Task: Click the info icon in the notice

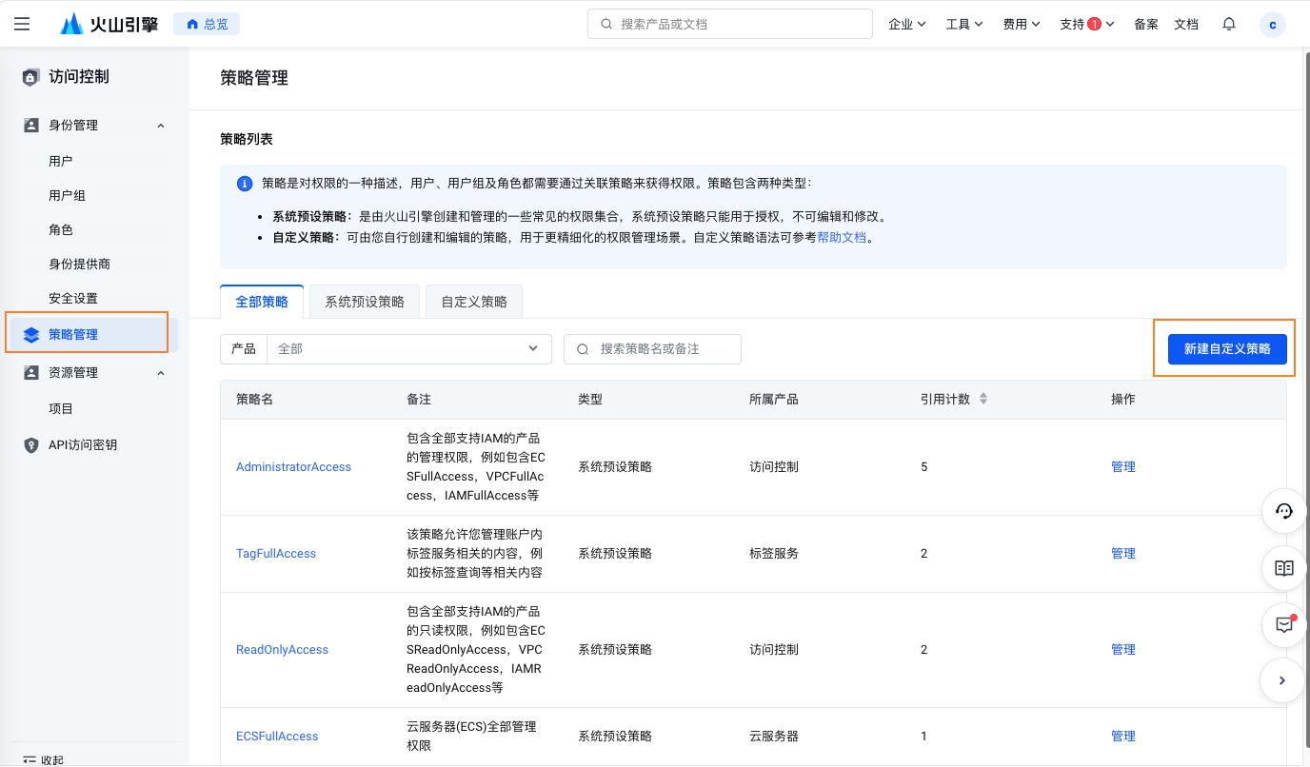Action: tap(245, 184)
